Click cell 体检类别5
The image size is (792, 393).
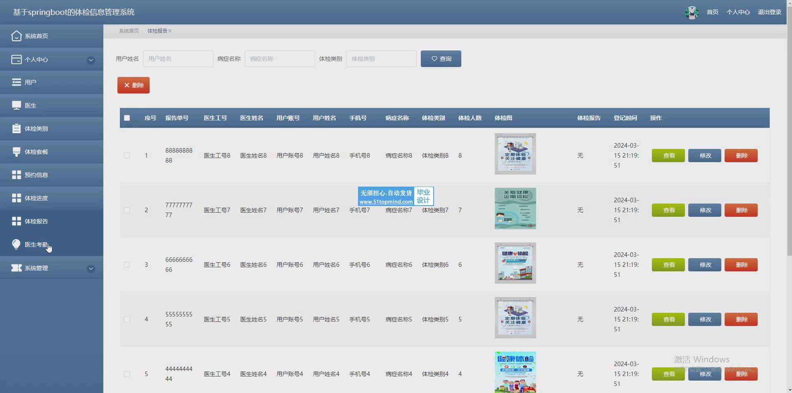(435, 320)
